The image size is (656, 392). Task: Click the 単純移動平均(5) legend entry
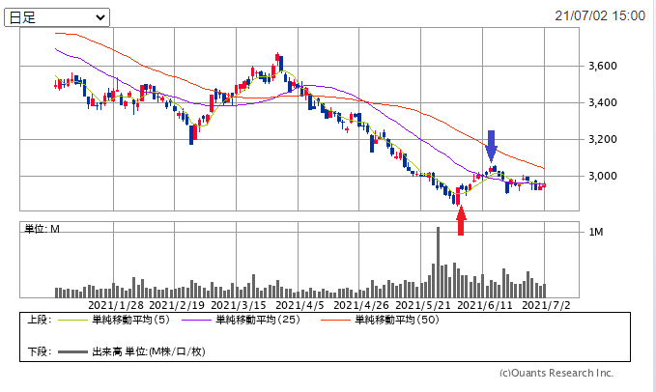pos(129,320)
